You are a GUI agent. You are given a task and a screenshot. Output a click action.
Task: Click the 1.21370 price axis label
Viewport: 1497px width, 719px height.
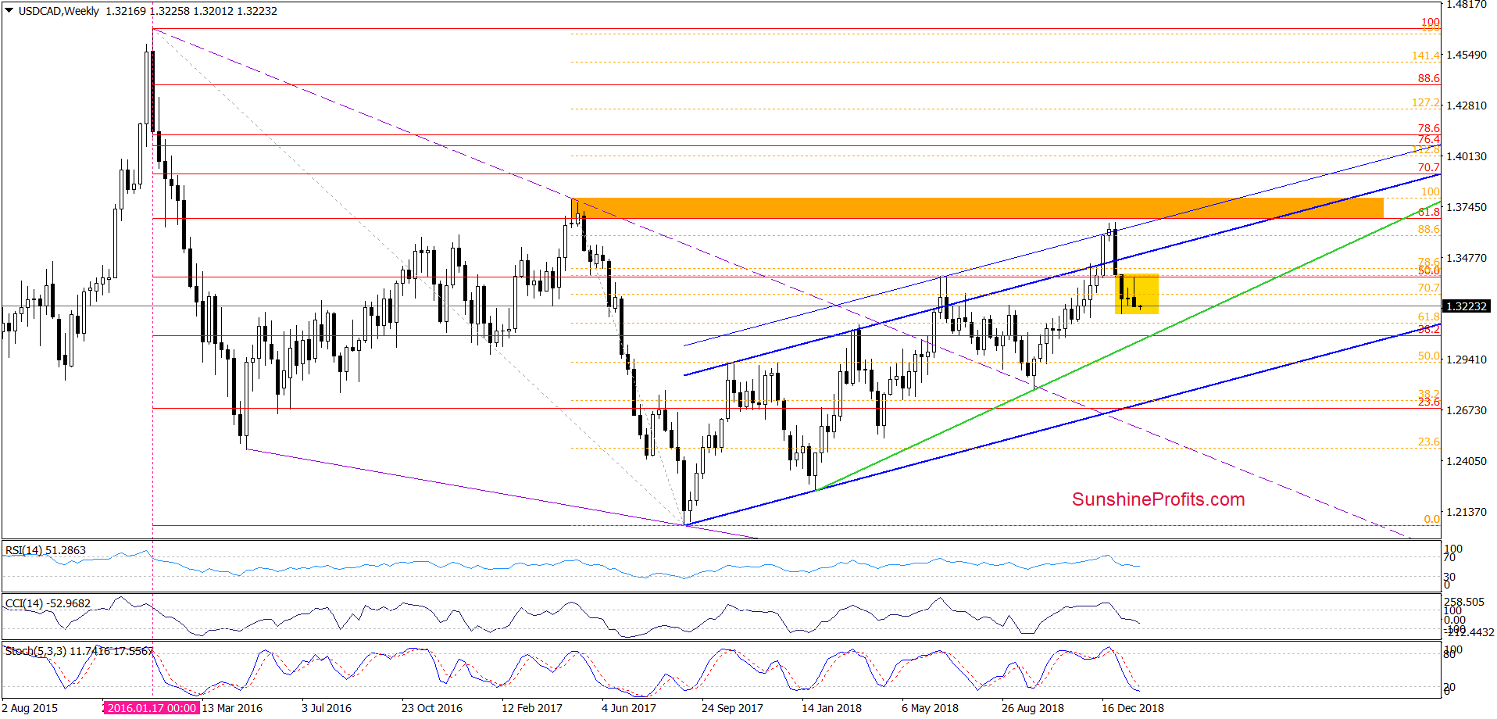point(1467,512)
